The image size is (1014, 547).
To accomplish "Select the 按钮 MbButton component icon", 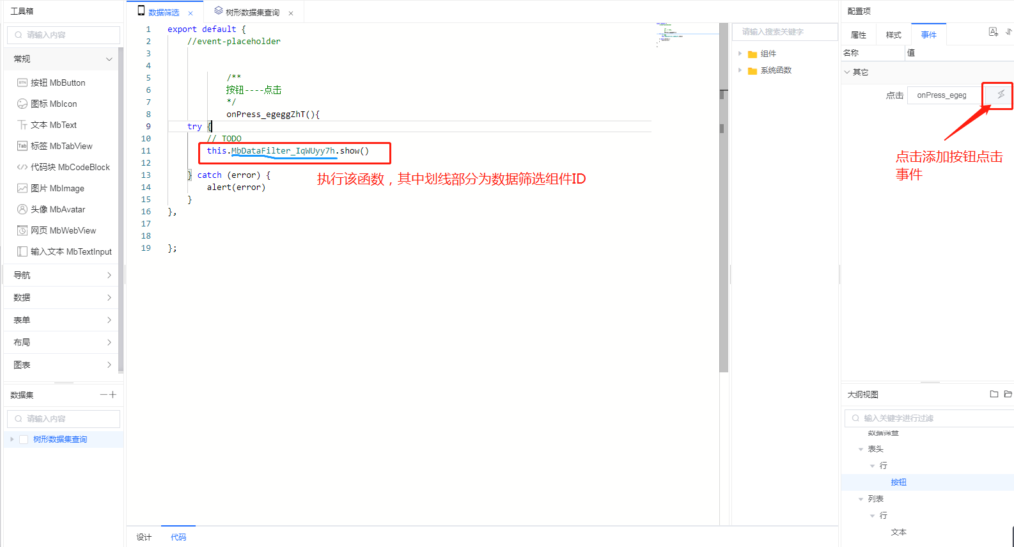I will 22,83.
